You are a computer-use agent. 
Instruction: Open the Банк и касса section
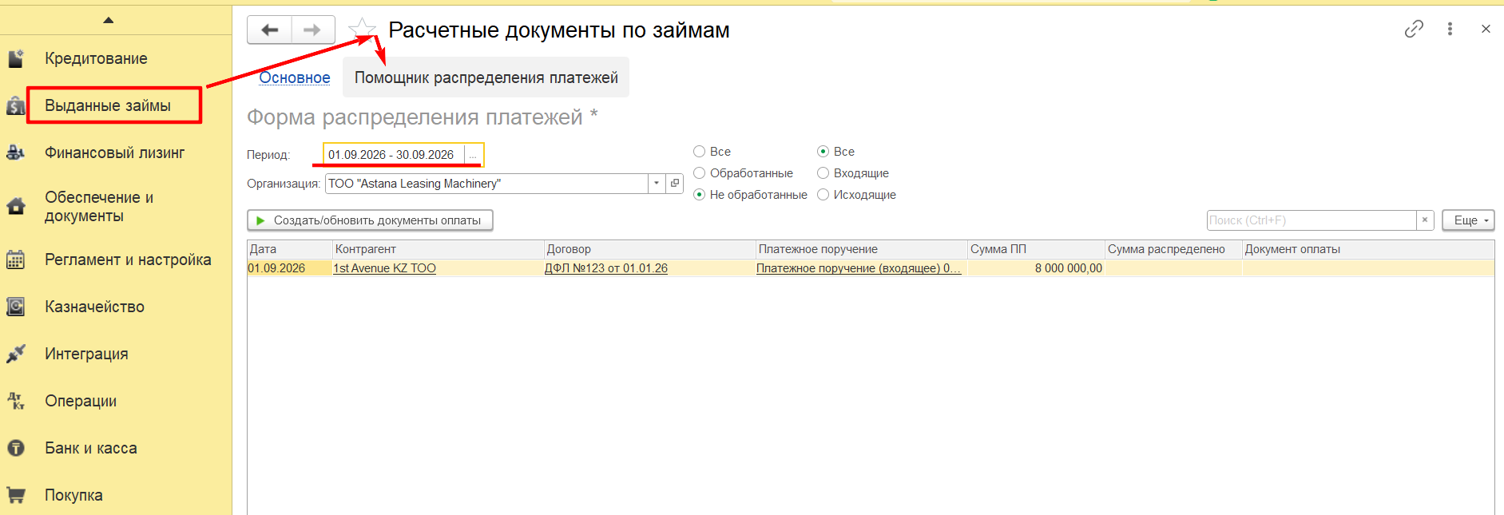(91, 448)
